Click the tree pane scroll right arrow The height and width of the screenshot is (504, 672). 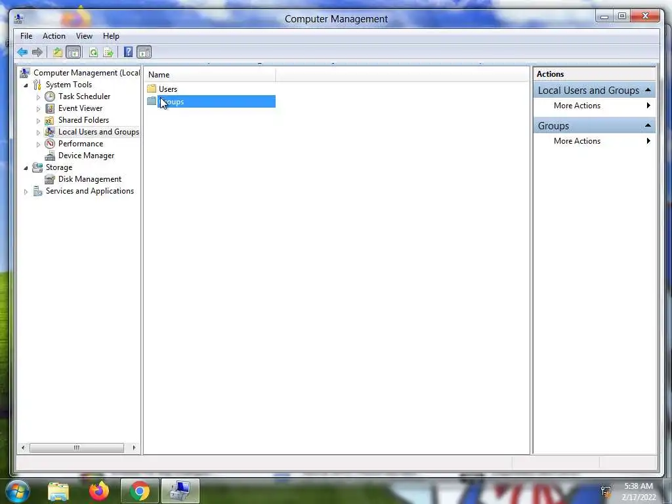(x=134, y=448)
